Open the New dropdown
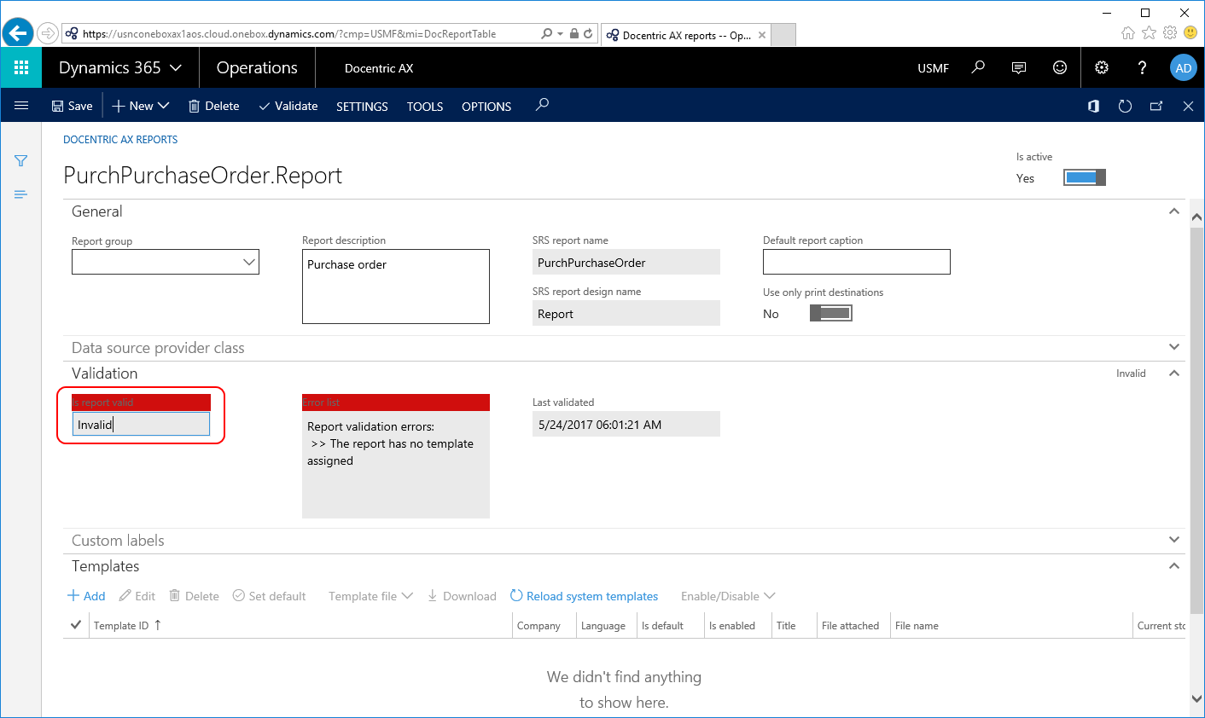 [x=141, y=106]
